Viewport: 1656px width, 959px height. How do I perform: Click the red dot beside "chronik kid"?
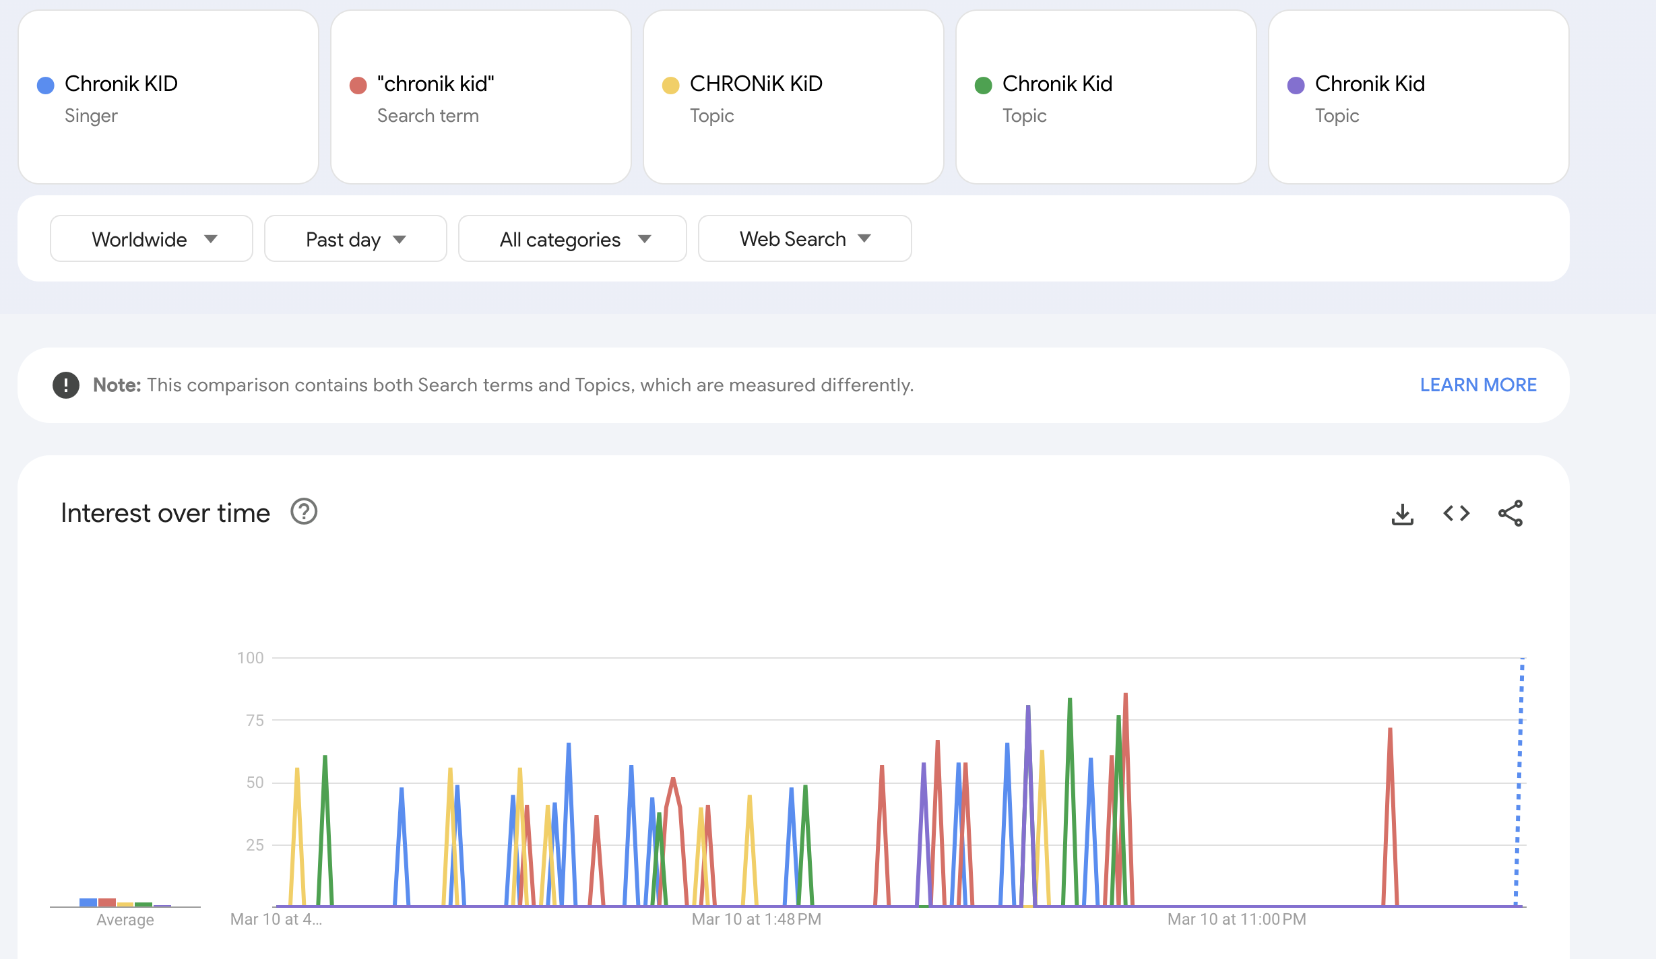coord(358,86)
